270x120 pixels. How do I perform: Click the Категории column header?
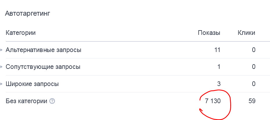(x=21, y=33)
